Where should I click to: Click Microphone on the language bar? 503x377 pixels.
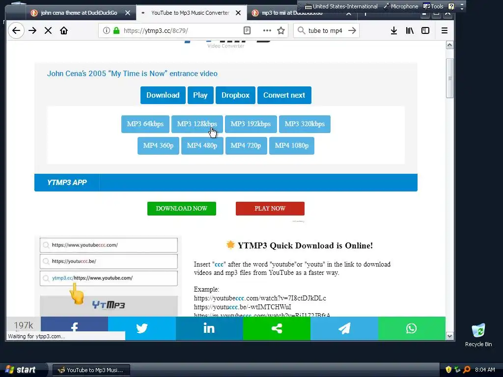[401, 6]
